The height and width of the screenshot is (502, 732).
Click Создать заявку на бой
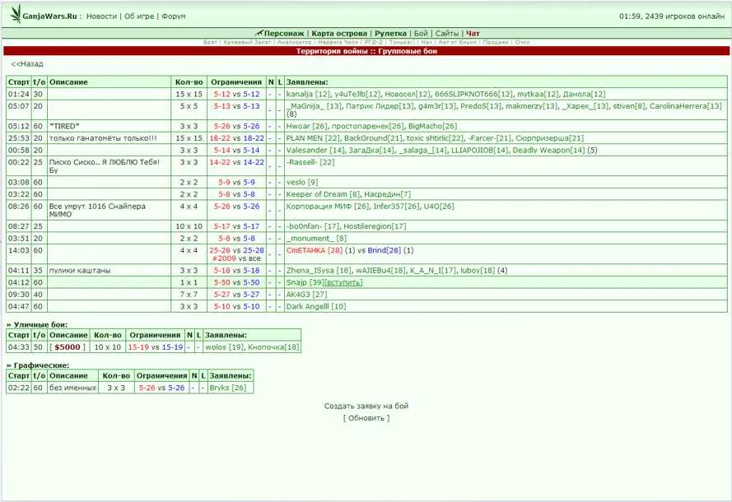coord(366,406)
